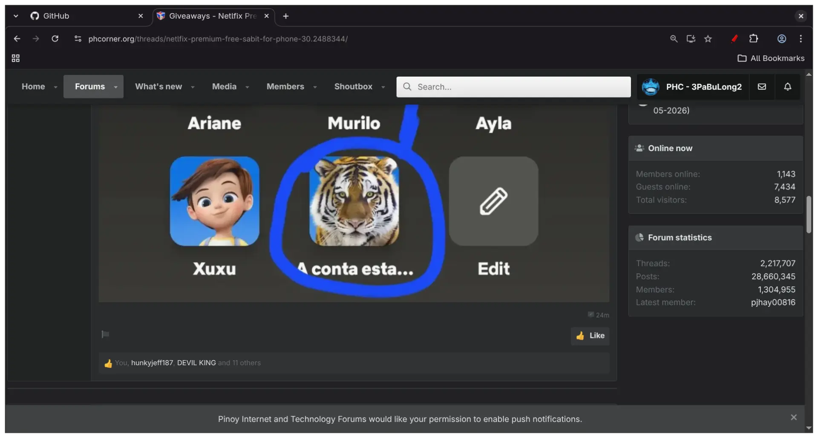
Task: Open the browser profile icon
Action: [x=781, y=39]
